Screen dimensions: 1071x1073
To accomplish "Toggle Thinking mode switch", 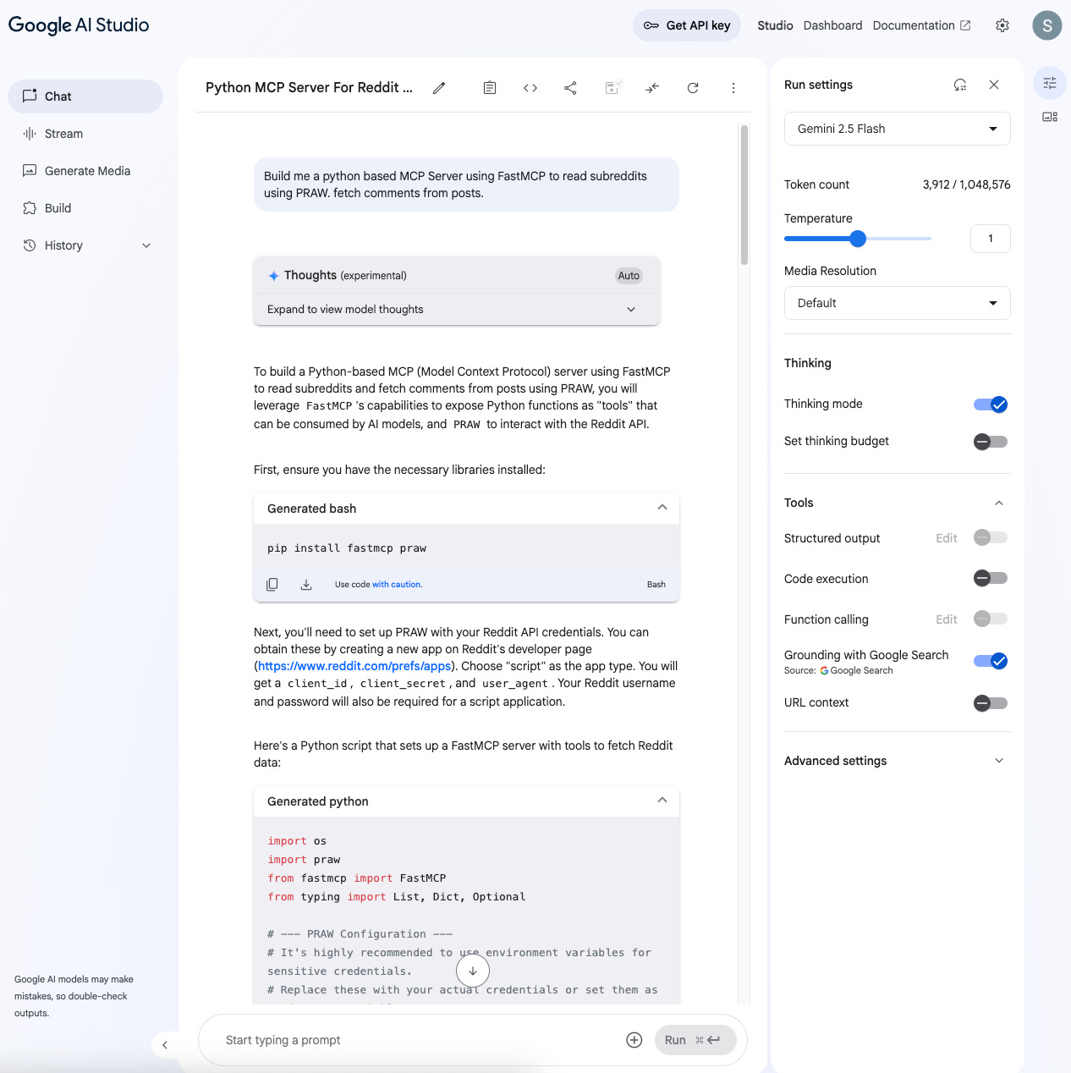I will (991, 404).
